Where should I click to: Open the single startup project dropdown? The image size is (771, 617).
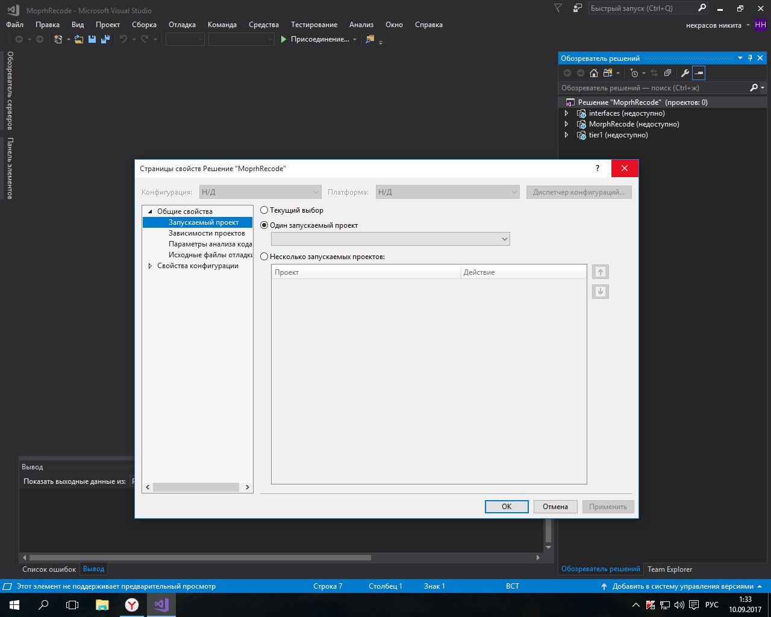tap(390, 239)
